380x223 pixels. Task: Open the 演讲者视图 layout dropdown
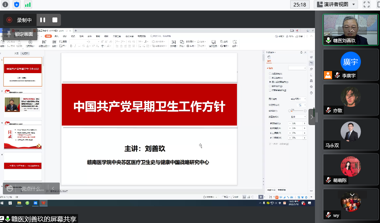[x=336, y=4]
